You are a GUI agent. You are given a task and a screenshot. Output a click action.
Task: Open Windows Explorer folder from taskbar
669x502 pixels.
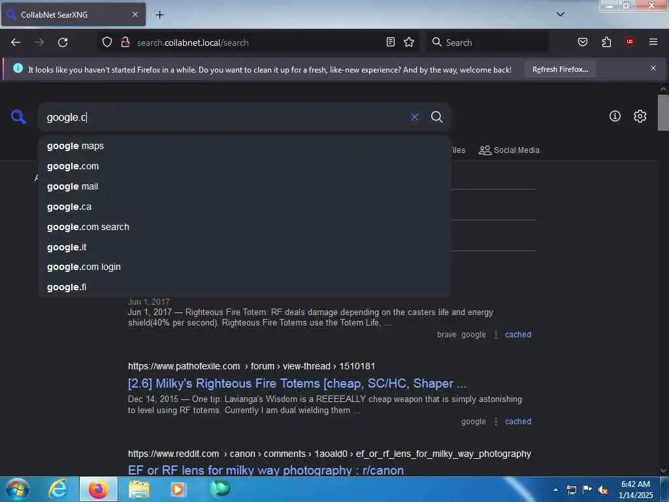pyautogui.click(x=139, y=490)
